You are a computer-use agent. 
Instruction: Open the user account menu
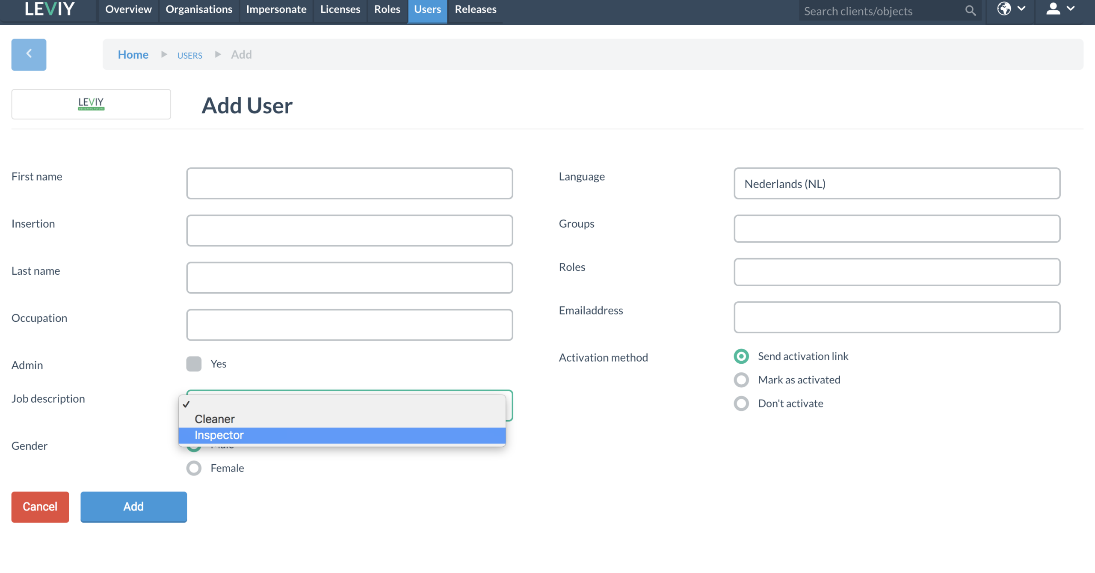1060,9
